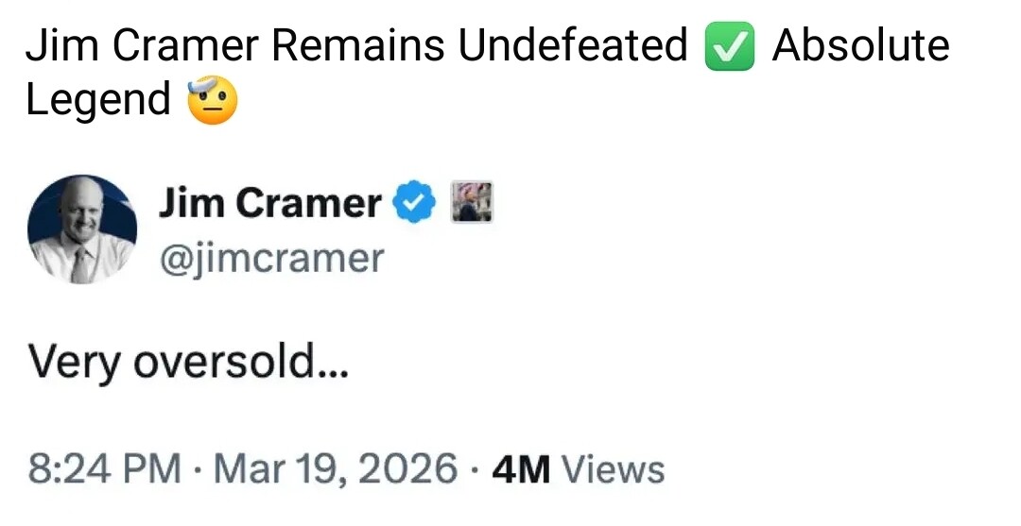Open the @jimcramer handle link
This screenshot has height=526, width=1021.
[x=271, y=257]
